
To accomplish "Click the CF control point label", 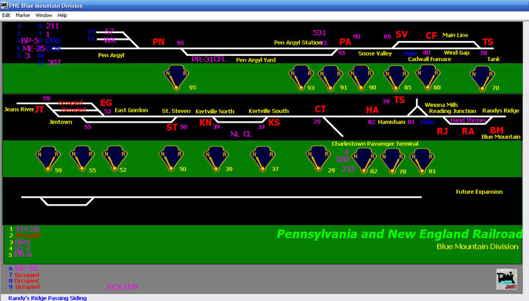I will (x=431, y=36).
